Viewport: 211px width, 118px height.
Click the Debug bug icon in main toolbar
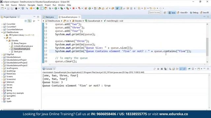(50, 8)
